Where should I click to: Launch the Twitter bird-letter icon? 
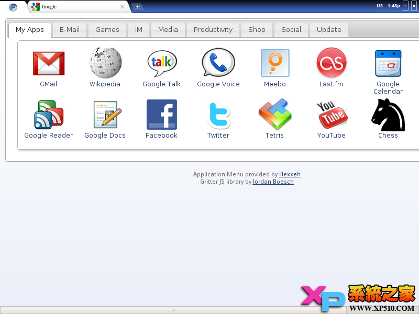(x=218, y=115)
